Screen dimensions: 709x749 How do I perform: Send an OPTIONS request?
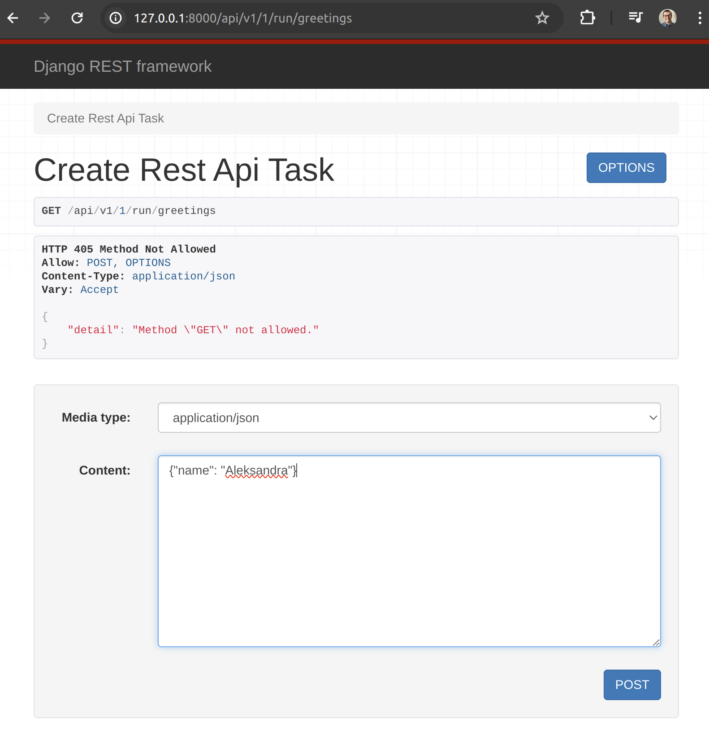tap(626, 168)
